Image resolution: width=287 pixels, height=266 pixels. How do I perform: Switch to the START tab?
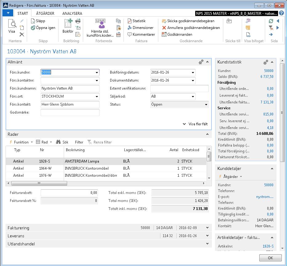click(23, 13)
